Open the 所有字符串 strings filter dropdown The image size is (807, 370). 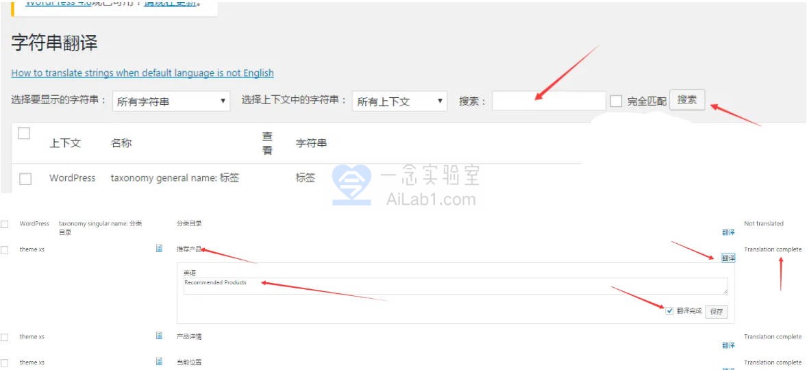pyautogui.click(x=171, y=101)
